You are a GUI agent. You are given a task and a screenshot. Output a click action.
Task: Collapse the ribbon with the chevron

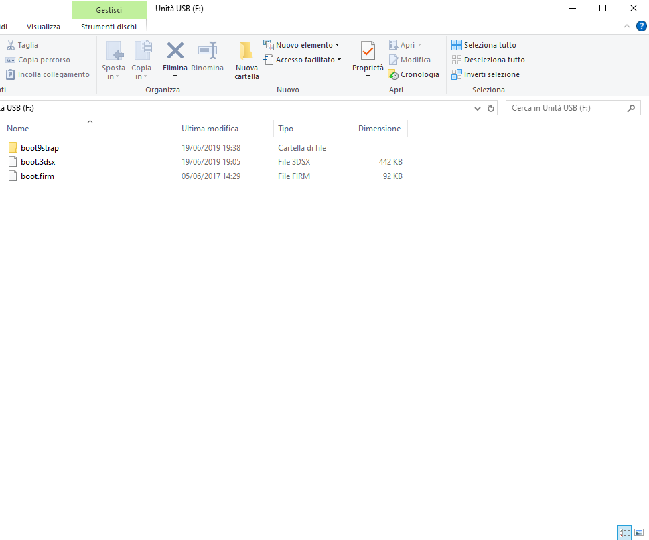[x=627, y=27]
